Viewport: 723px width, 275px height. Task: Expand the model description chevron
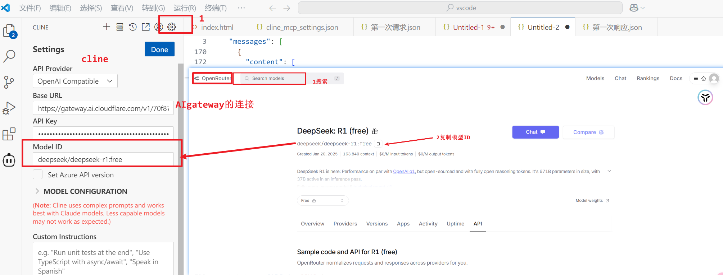click(x=609, y=171)
